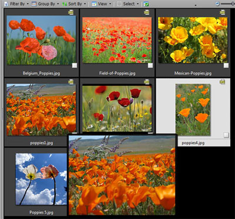Viewport: 235px width, 219px height.
Task: Open the View dropdown menu
Action: 102,4
